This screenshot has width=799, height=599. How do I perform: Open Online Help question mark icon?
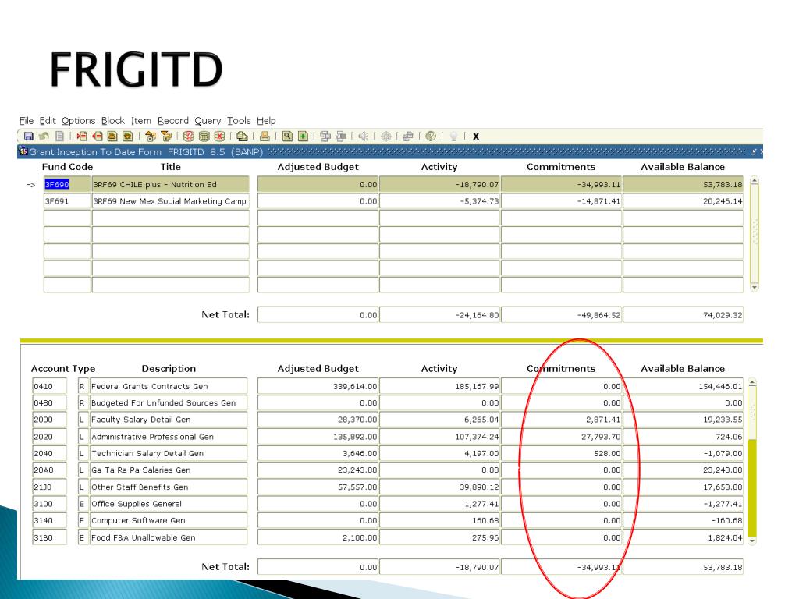click(x=431, y=136)
